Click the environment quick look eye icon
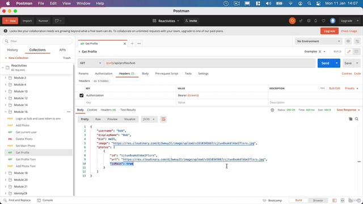The height and width of the screenshot is (204, 363). click(348, 41)
